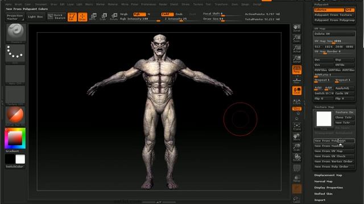The image size is (364, 204).
Task: Select the black secondary color swatch
Action: (10, 159)
